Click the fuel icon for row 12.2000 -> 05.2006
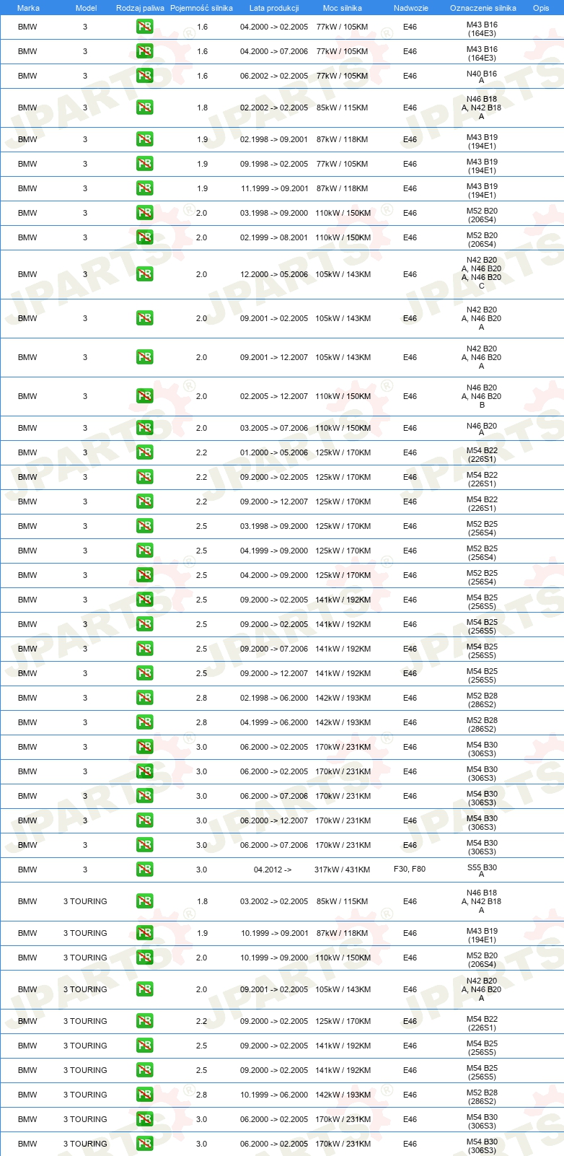Viewport: 564px width, 1156px height. point(144,274)
